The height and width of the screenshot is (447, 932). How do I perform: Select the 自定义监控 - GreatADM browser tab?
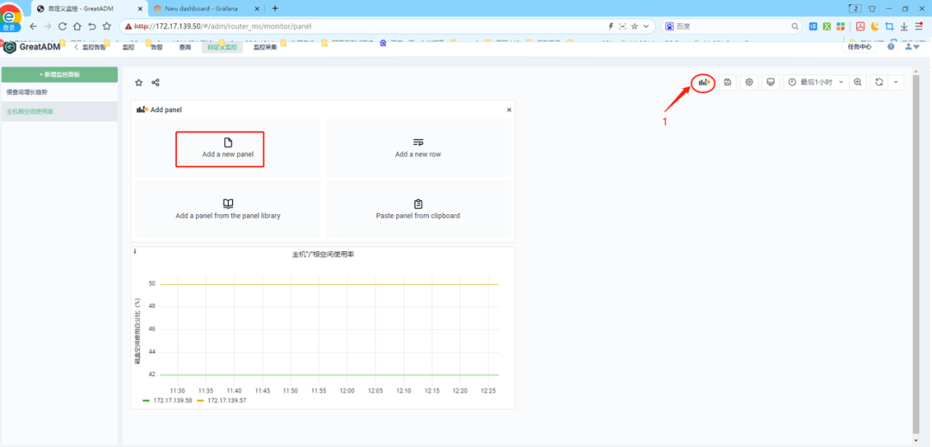click(x=80, y=9)
